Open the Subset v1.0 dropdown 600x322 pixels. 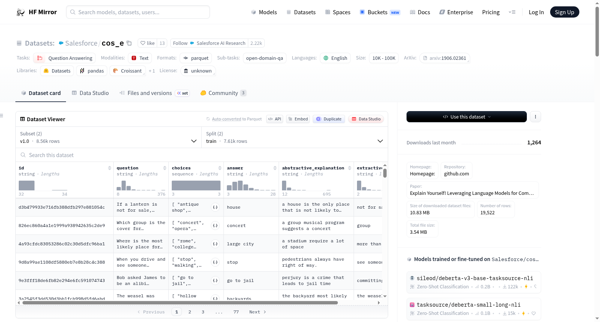click(x=108, y=137)
